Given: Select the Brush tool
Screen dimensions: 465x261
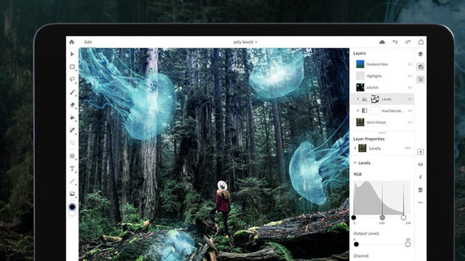Looking at the screenshot, I should point(72,92).
